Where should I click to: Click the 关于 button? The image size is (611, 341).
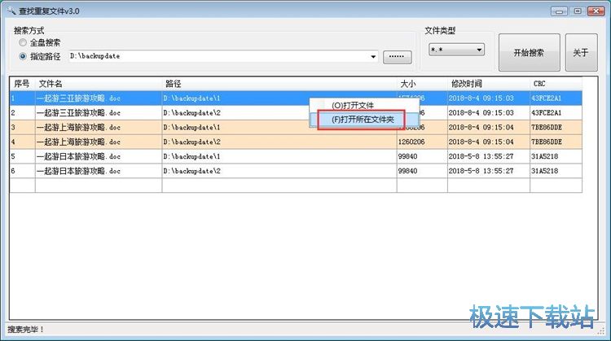click(581, 53)
